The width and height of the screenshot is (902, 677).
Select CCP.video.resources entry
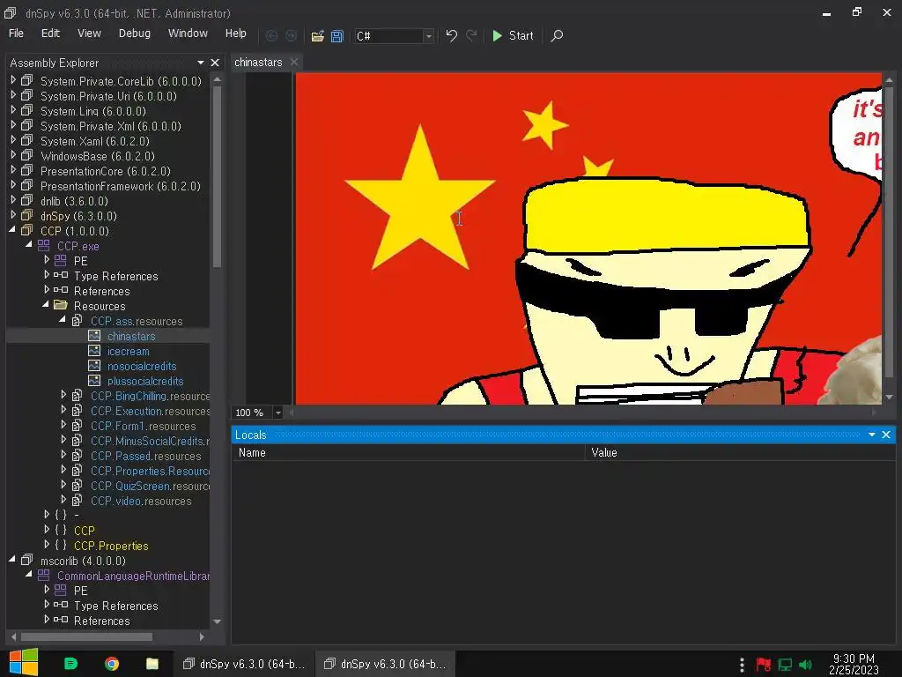pos(141,501)
